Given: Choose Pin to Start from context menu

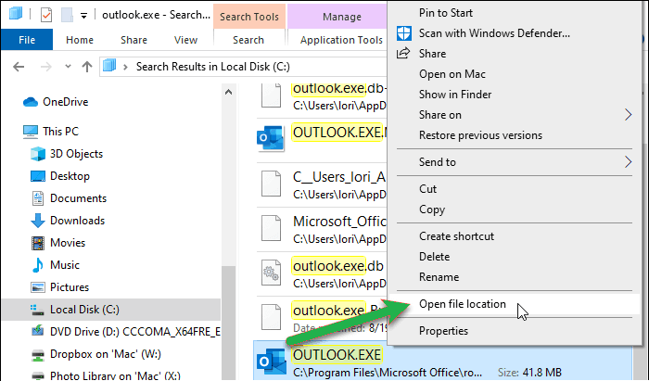Looking at the screenshot, I should [x=445, y=13].
